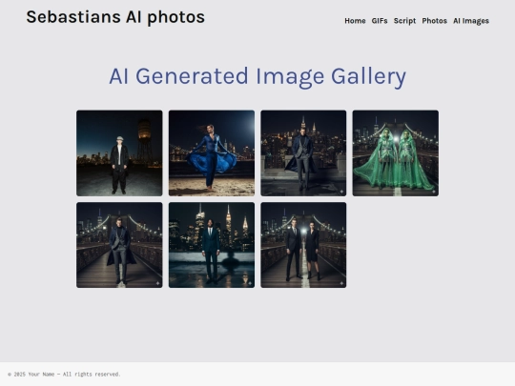Screen dimensions: 515x386
Task: Go to the GIFs page
Action: 380,21
